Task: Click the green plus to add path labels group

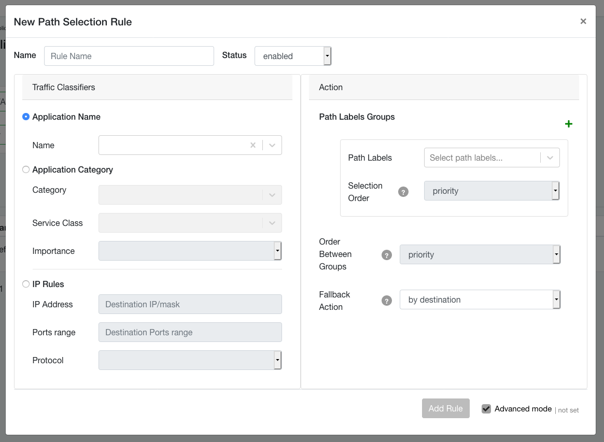Action: tap(568, 124)
